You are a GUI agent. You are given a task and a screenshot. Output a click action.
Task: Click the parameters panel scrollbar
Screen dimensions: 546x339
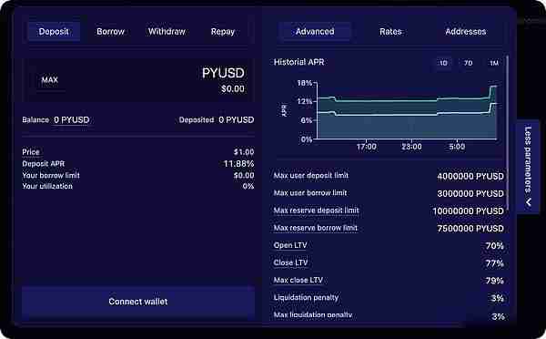(508, 132)
